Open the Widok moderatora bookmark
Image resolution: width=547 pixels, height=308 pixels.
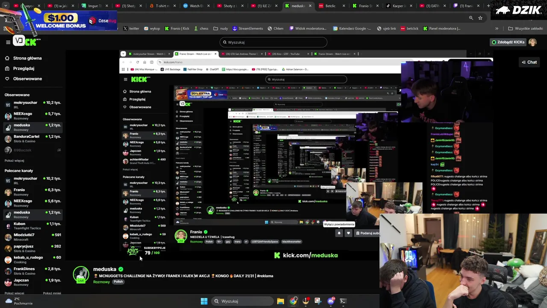(x=308, y=28)
